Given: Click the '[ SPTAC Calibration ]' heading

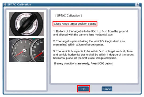Looking at the screenshot, I should [x=69, y=15].
